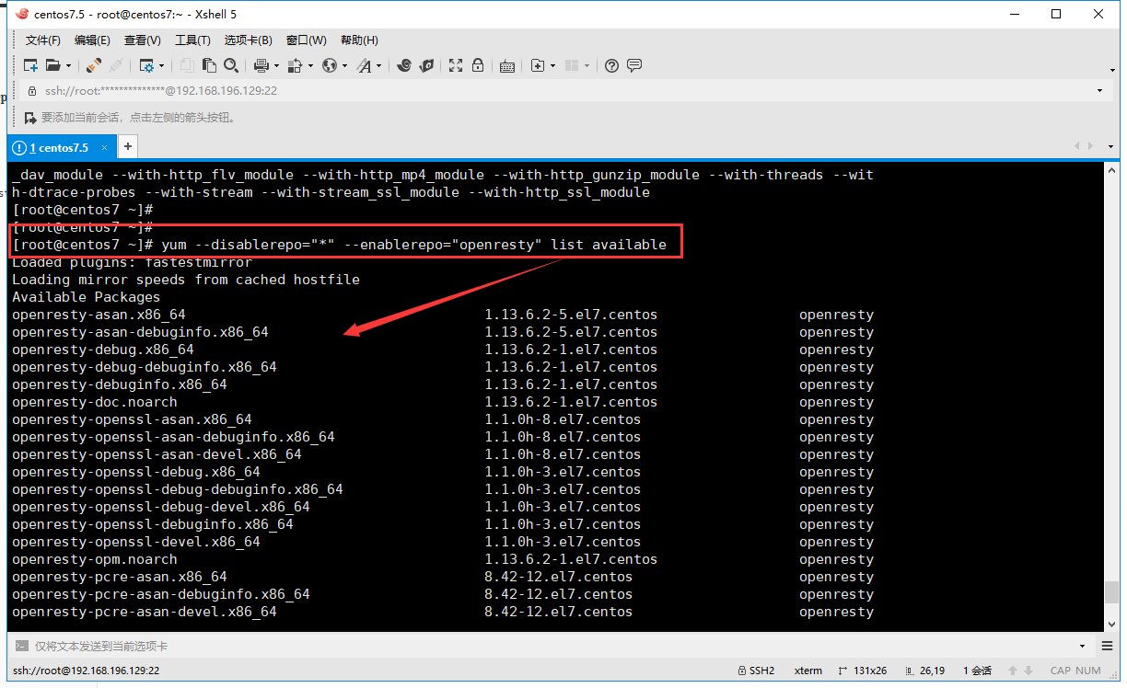Click the padlock lock-screen icon
1127x688 pixels.
tap(478, 65)
